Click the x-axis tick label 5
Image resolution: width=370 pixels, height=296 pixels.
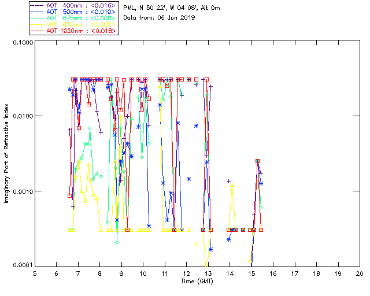click(35, 273)
